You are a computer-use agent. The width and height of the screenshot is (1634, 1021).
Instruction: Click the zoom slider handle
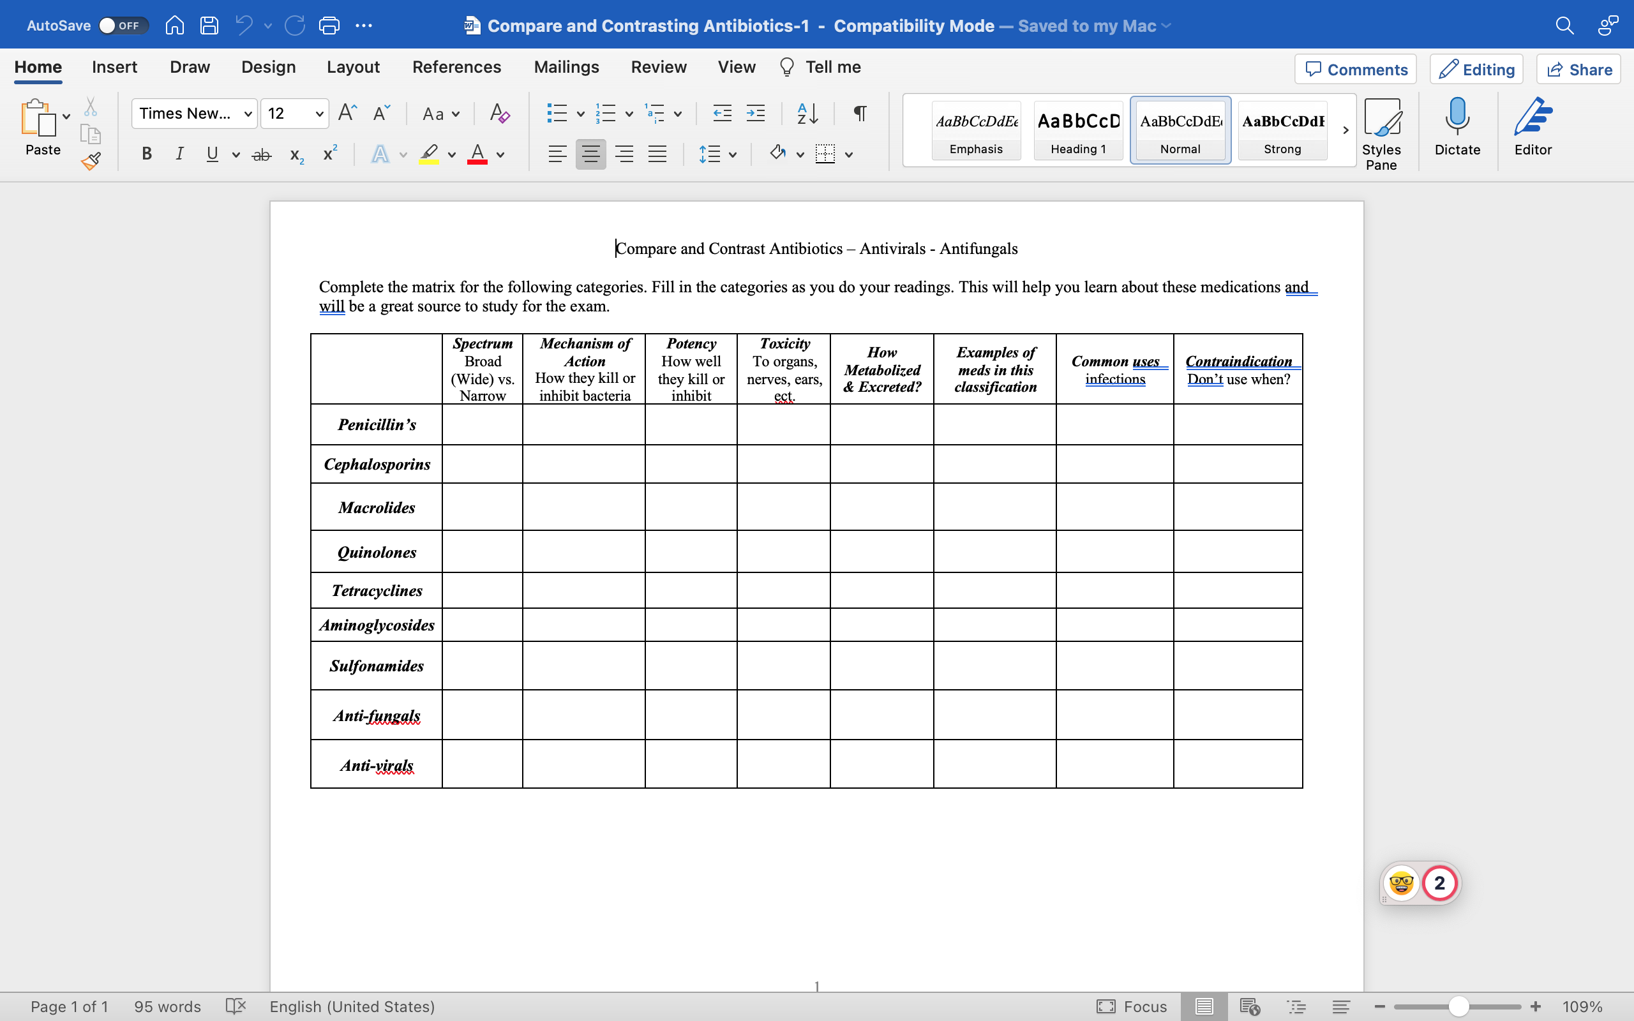point(1459,1006)
